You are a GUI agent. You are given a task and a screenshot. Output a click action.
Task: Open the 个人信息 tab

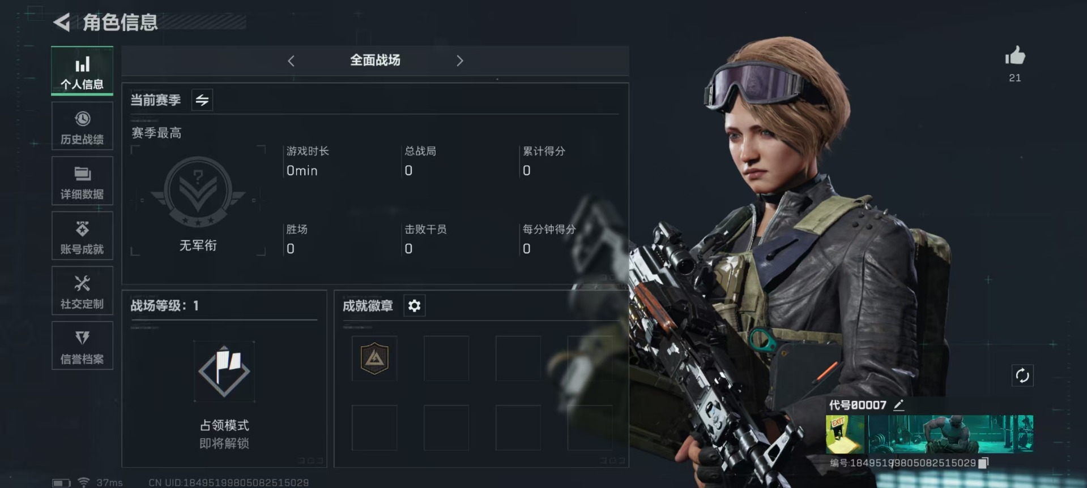click(x=82, y=71)
